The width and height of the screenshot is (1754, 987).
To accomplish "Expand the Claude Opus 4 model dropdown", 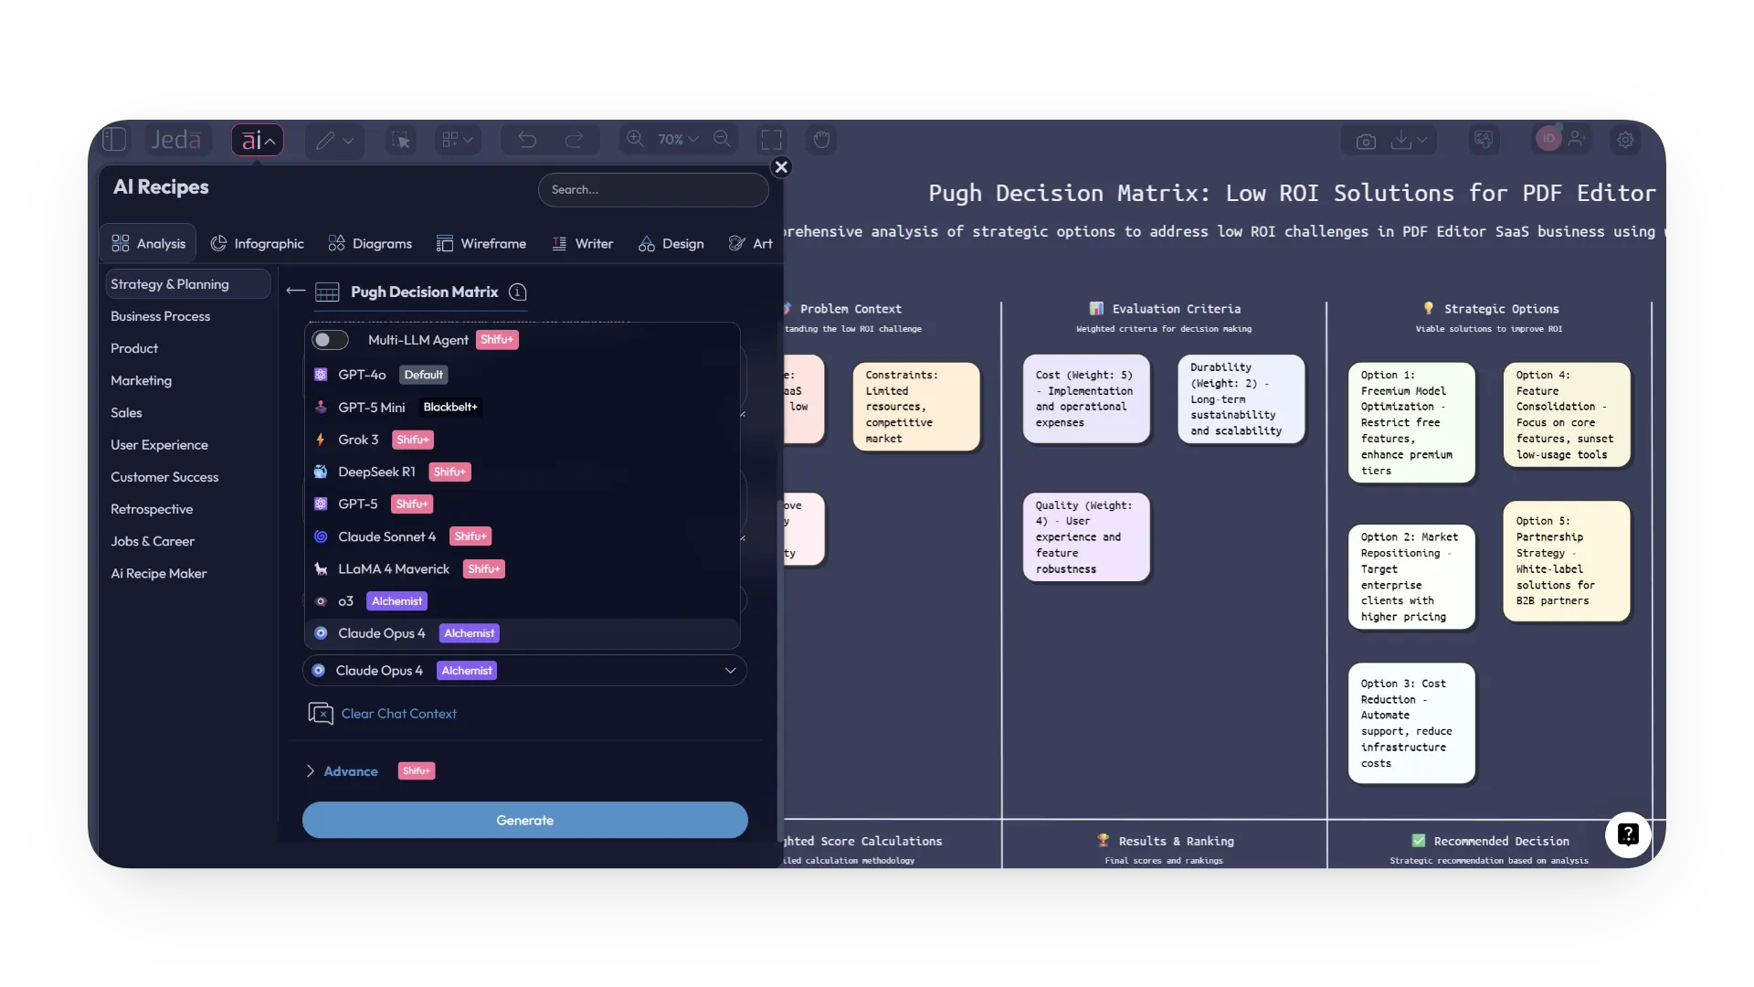I will 730,670.
